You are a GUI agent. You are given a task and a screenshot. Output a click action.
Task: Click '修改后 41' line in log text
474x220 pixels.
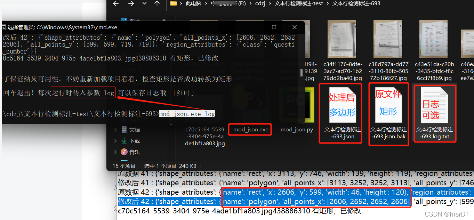[x=295, y=183]
